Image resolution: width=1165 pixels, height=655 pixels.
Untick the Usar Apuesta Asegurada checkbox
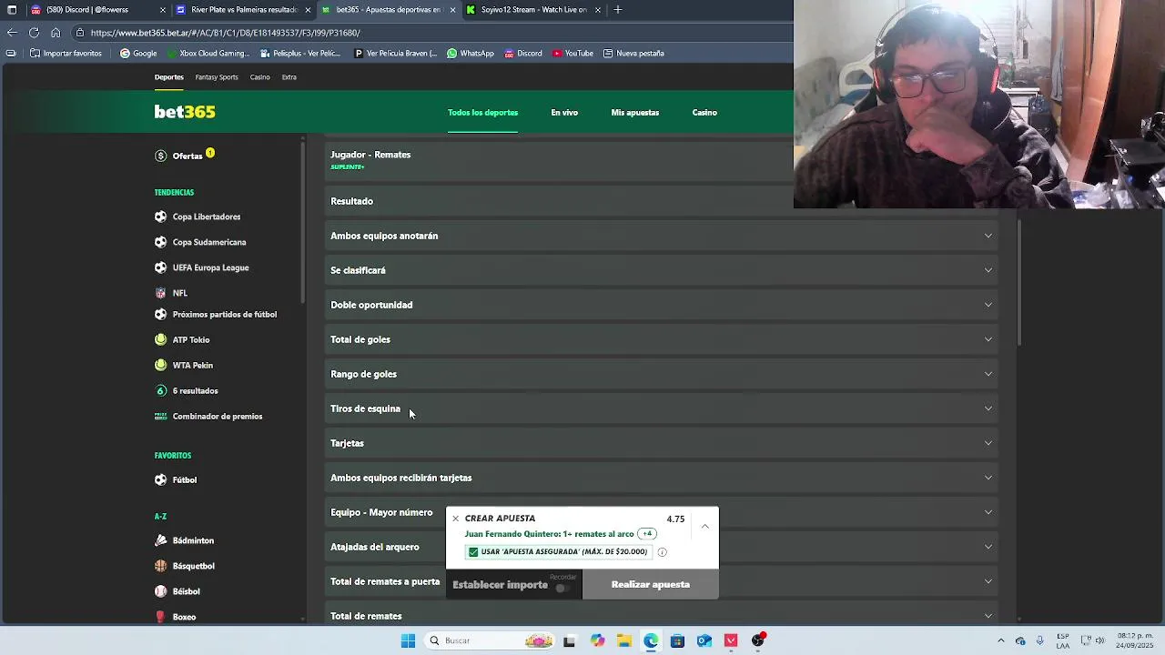473,552
